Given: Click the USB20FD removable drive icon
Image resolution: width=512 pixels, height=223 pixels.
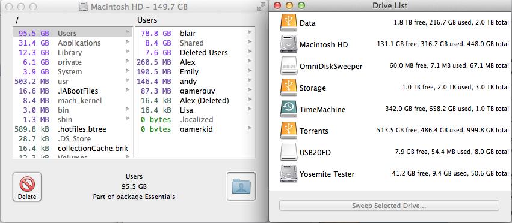Looking at the screenshot, I should coord(288,152).
